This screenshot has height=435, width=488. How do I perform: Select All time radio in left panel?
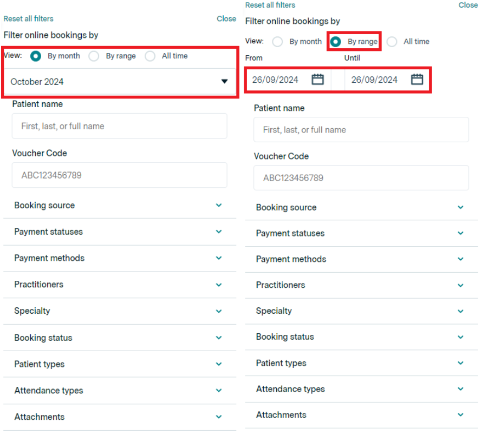pos(150,56)
